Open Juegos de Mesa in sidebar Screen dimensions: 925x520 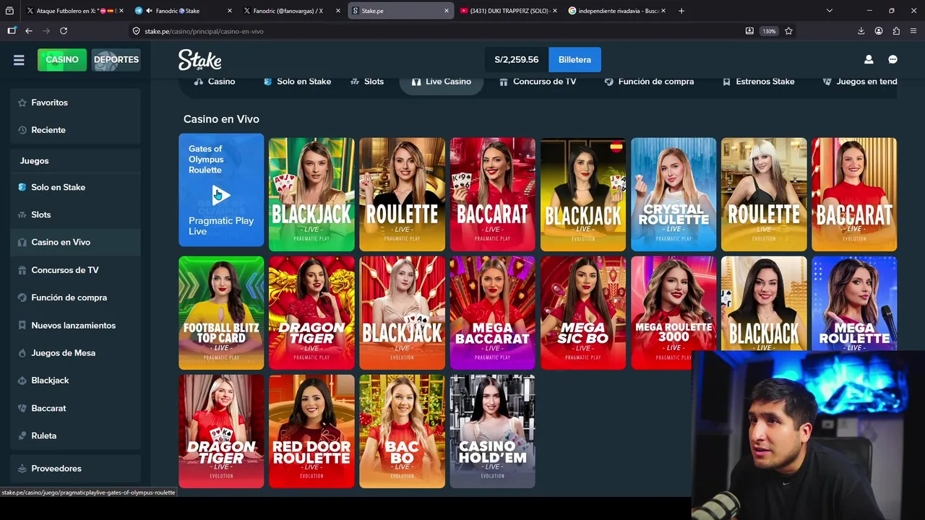[x=75, y=352]
